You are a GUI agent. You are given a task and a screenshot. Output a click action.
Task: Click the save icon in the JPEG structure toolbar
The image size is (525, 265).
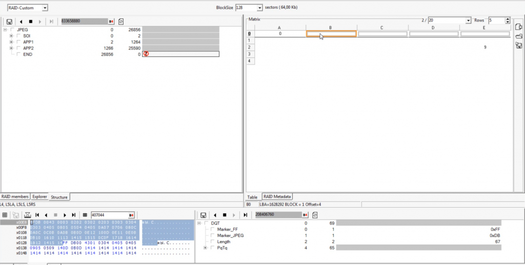tap(10, 22)
